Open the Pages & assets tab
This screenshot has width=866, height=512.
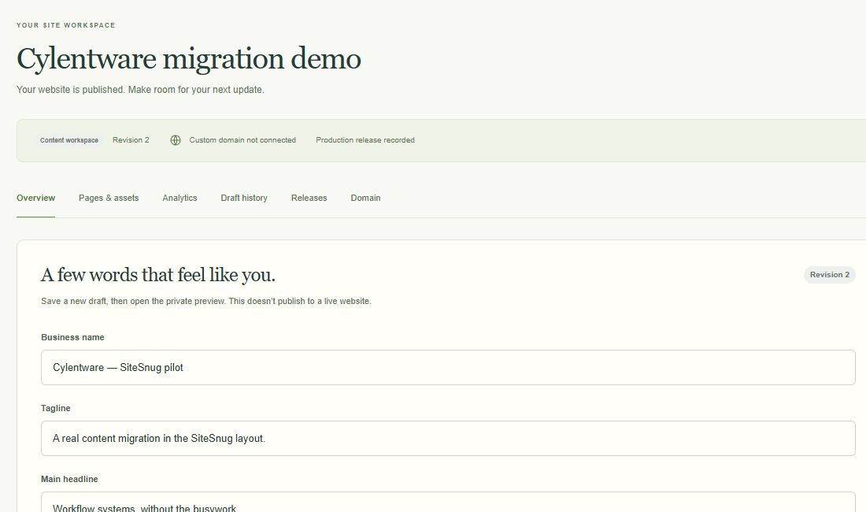point(109,198)
